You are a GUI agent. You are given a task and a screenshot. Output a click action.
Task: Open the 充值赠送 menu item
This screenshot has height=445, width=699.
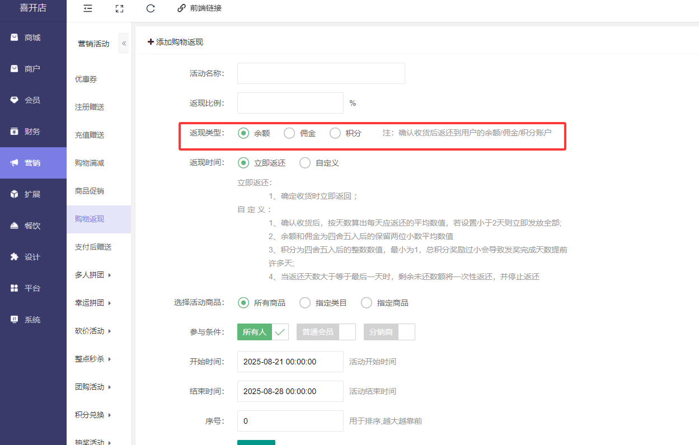98,135
